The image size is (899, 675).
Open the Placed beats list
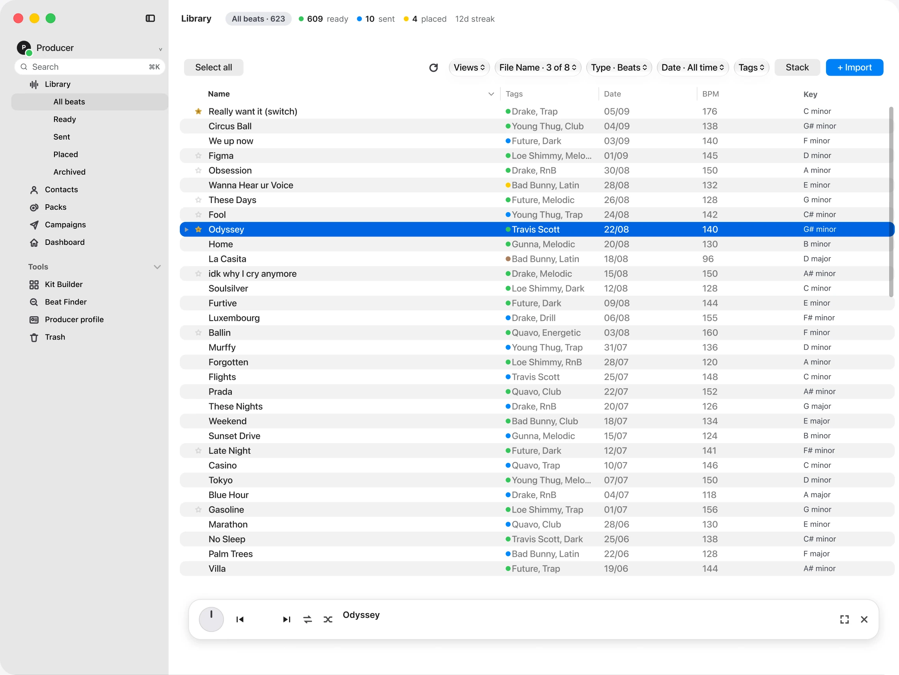coord(65,155)
